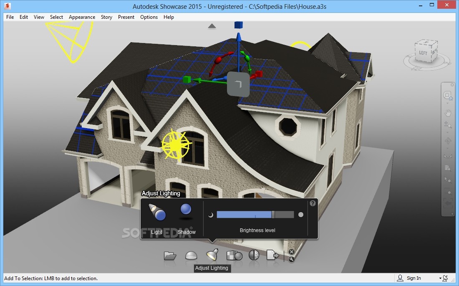Open the Options menu
The image size is (459, 286).
pos(149,17)
